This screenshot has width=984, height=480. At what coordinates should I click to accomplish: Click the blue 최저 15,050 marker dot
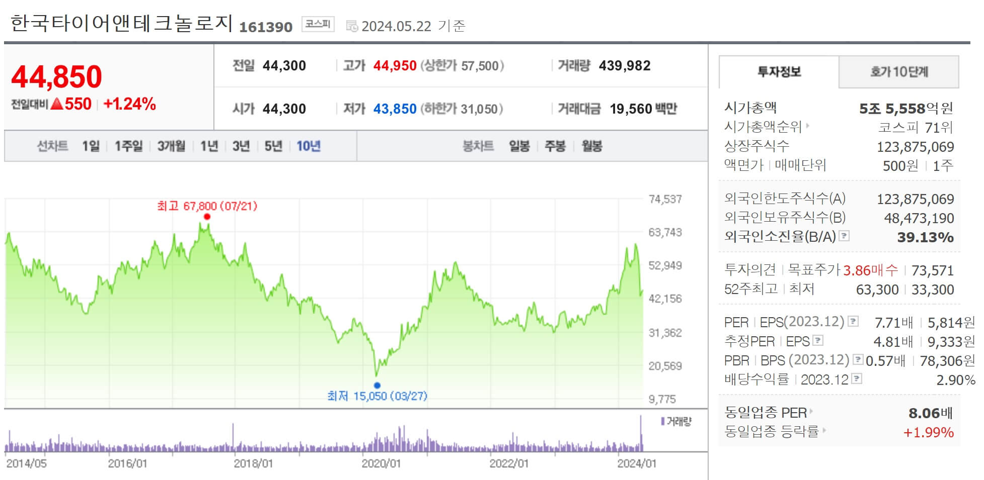coord(377,386)
